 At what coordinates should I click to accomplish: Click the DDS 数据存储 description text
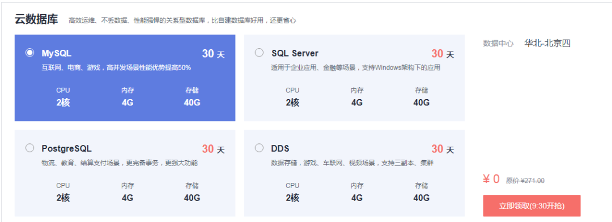[352, 163]
